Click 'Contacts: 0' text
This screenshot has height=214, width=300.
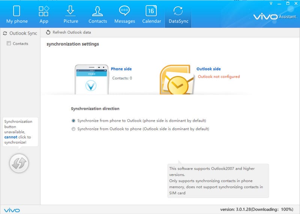coord(122,78)
